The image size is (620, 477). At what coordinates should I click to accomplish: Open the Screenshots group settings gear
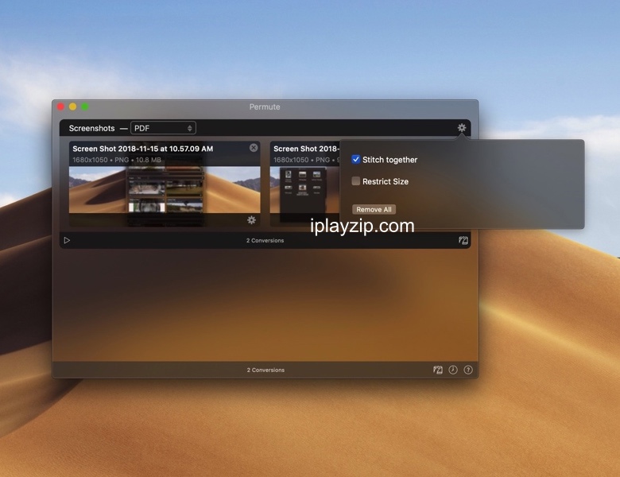(462, 128)
